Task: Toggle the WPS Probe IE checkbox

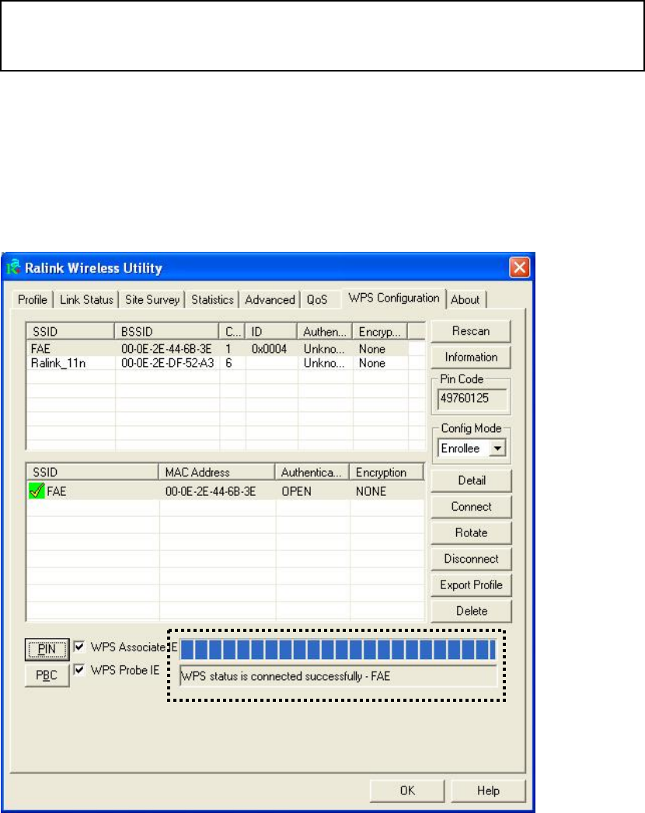Action: 78,670
